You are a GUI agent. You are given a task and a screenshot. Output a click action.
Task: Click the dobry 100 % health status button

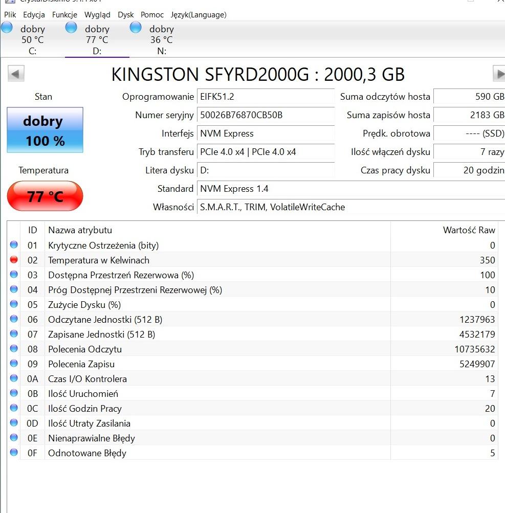(x=45, y=130)
